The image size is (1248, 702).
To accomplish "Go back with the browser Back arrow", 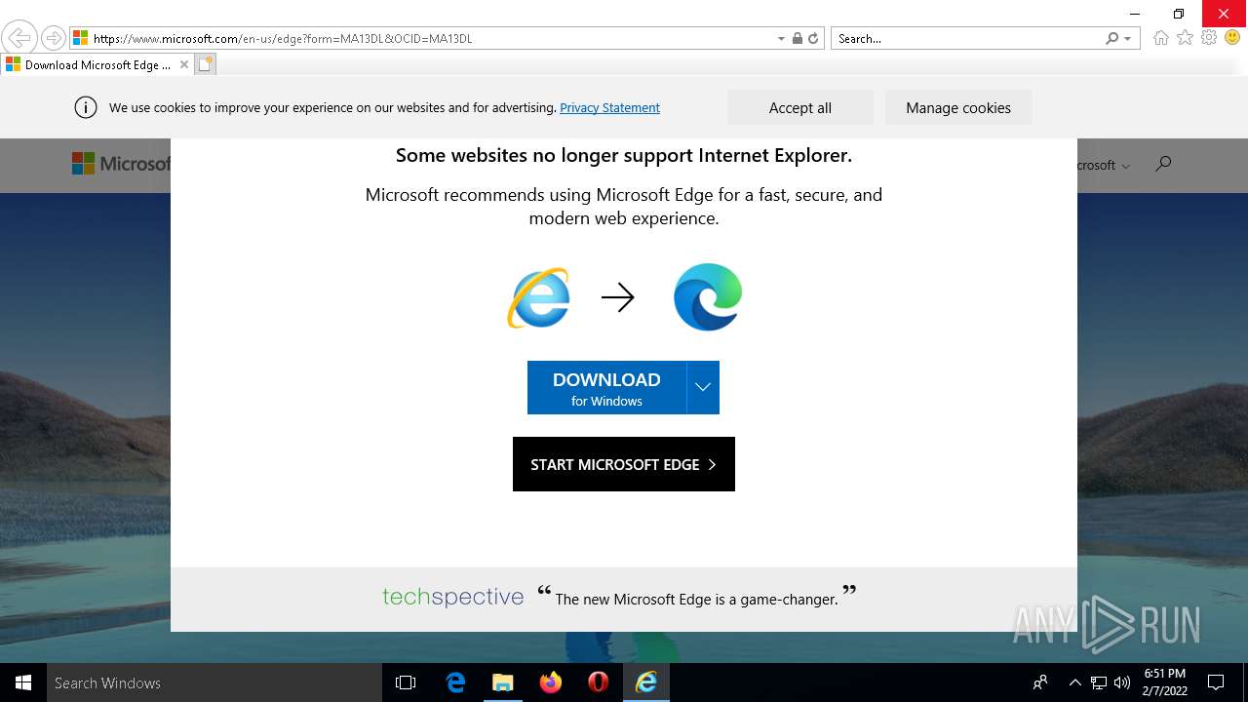I will pos(19,38).
